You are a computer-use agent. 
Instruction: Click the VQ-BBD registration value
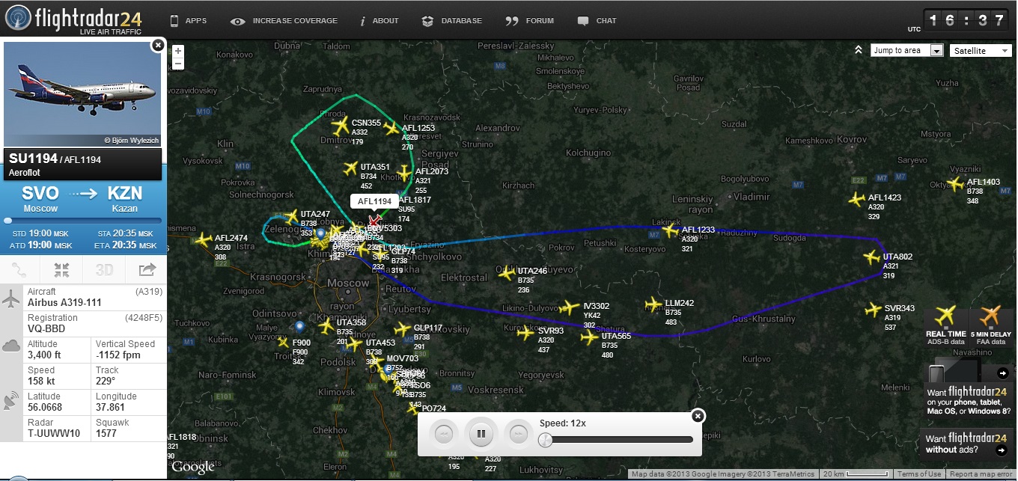pos(46,328)
